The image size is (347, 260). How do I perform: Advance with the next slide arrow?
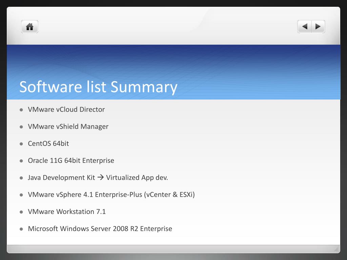point(318,26)
